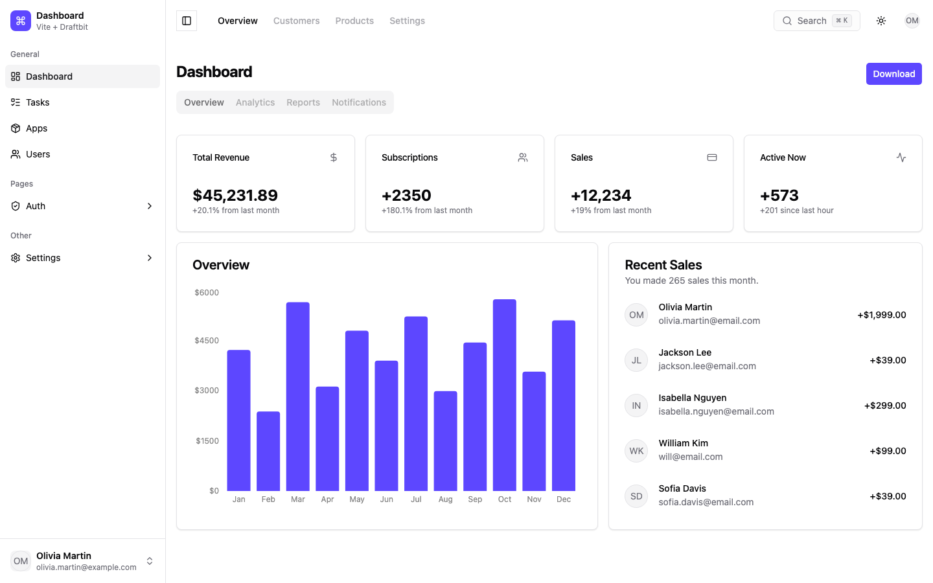Click the Download button

[x=894, y=74]
